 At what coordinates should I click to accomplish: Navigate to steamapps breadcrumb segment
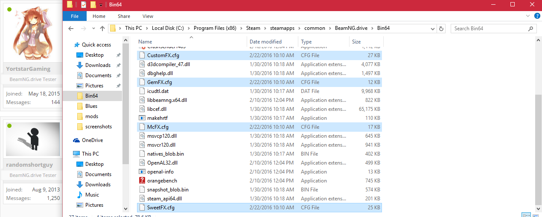(x=283, y=28)
